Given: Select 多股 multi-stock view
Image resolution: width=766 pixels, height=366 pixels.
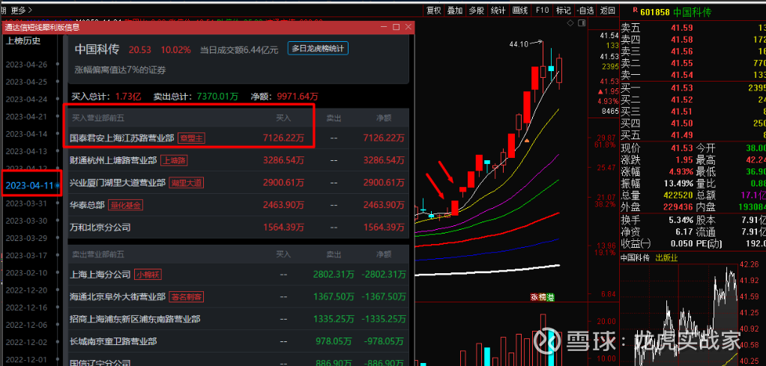Looking at the screenshot, I should tap(476, 10).
